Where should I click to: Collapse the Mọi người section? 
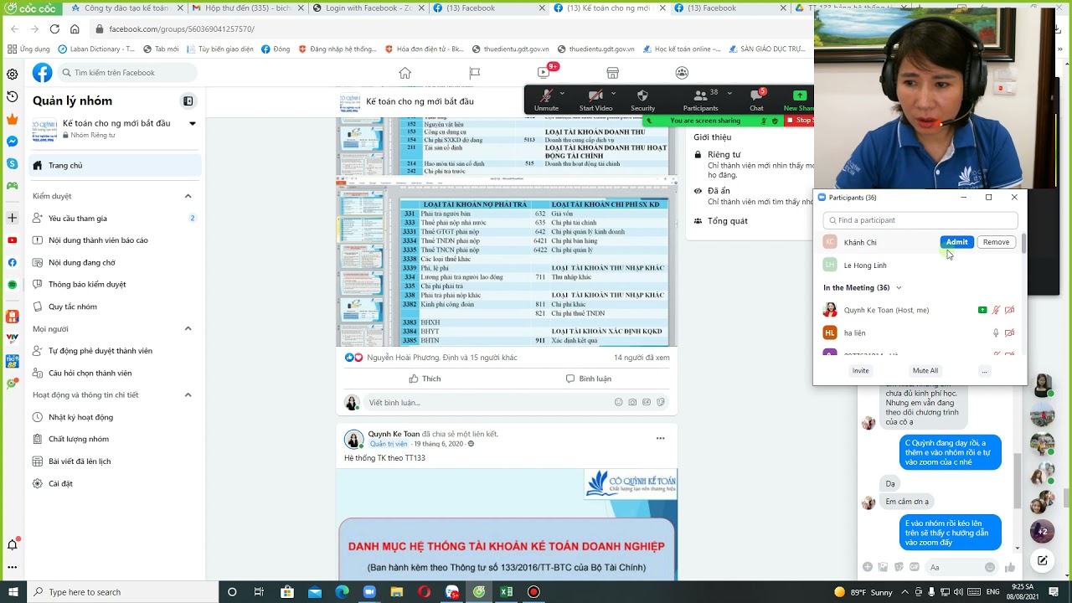(188, 328)
